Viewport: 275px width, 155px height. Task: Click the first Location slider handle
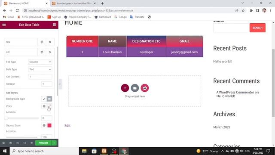click(6, 118)
